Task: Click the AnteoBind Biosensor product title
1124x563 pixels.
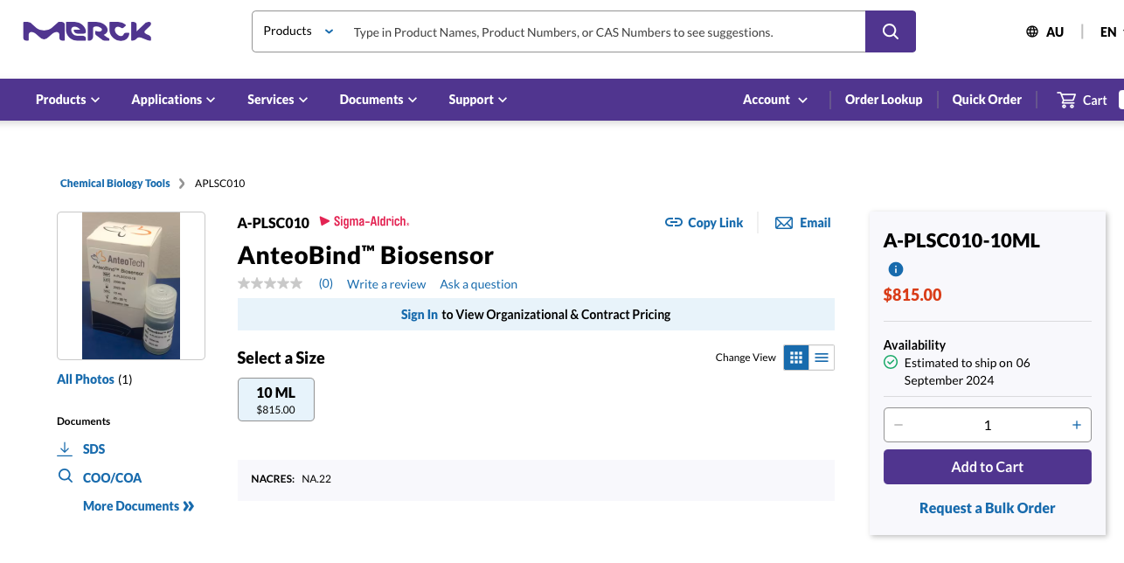Action: click(x=365, y=255)
